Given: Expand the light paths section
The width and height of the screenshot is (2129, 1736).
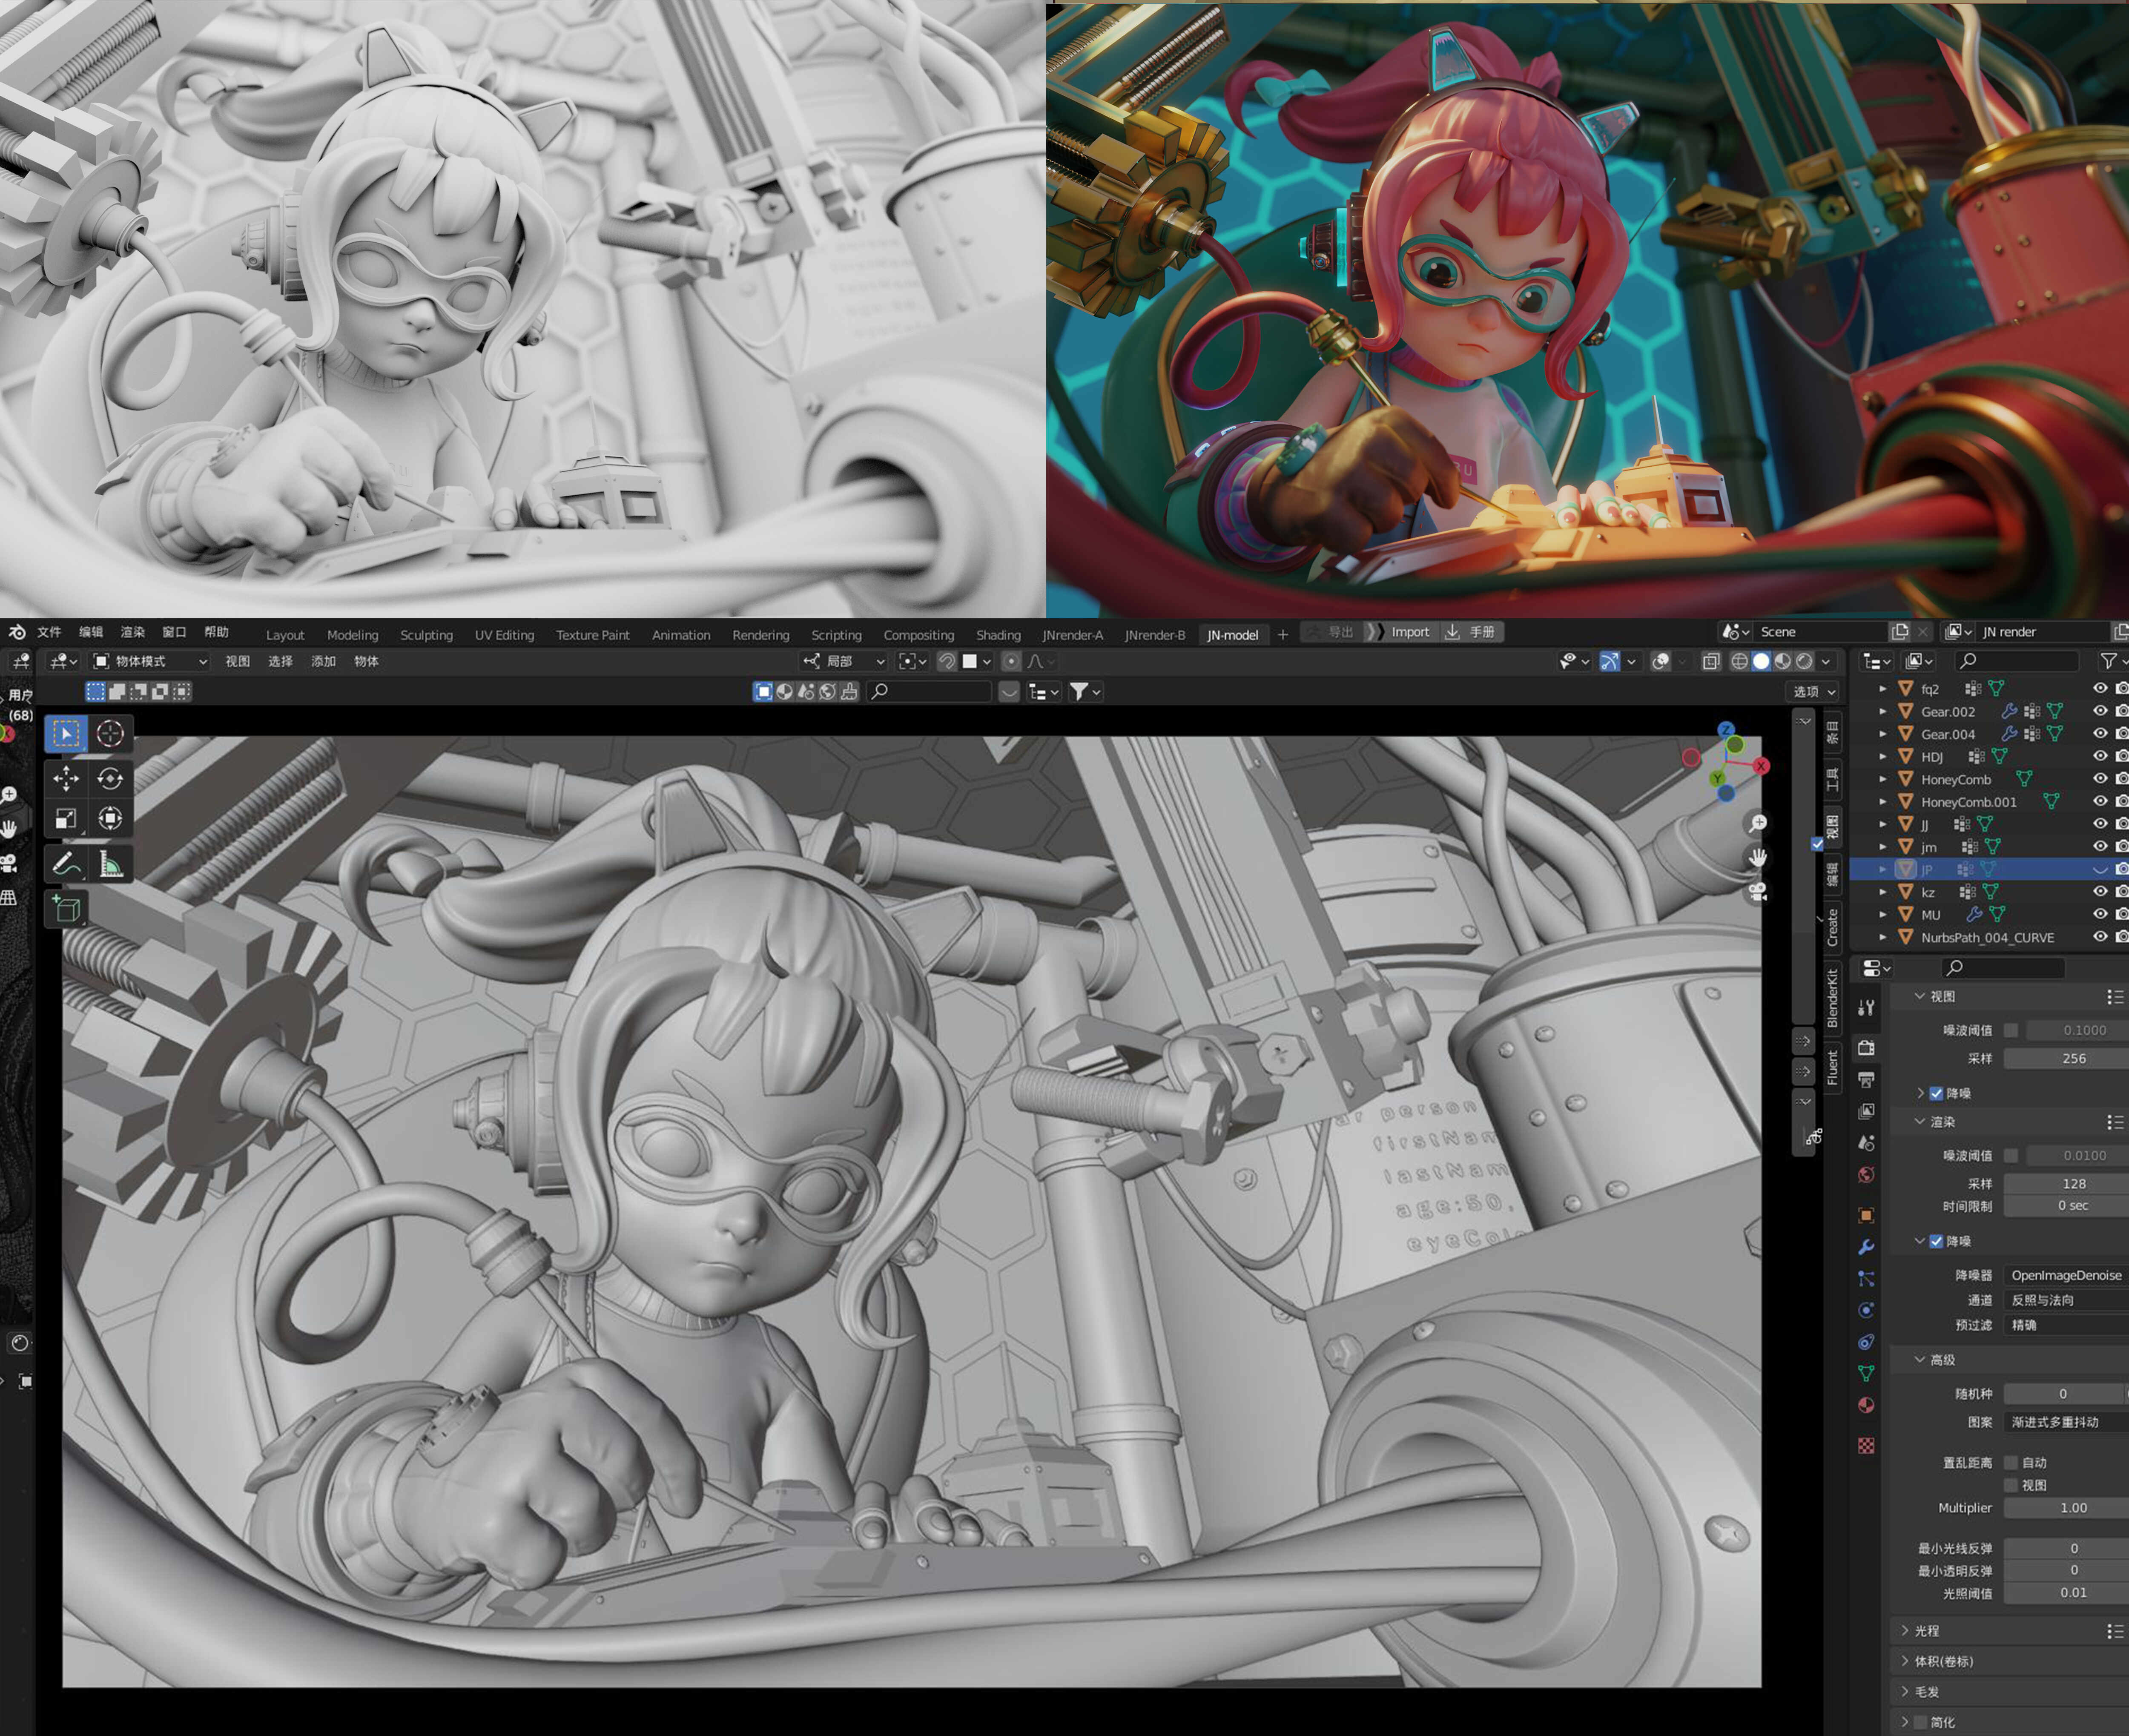Looking at the screenshot, I should pos(1926,1631).
